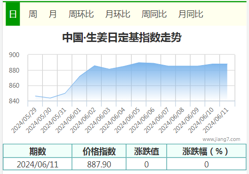Click the 2024/05/30 x-axis label
This screenshot has width=249, height=174.
pyautogui.click(x=39, y=120)
